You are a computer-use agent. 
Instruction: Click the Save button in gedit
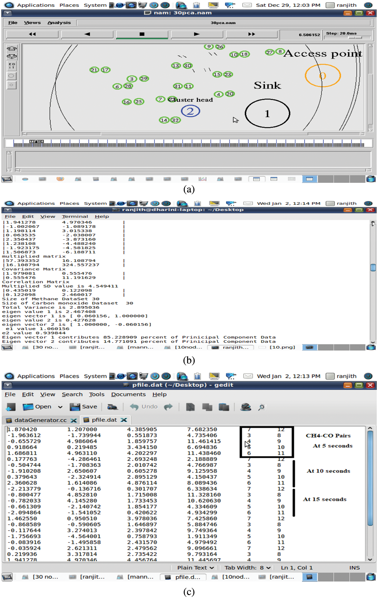click(x=83, y=407)
